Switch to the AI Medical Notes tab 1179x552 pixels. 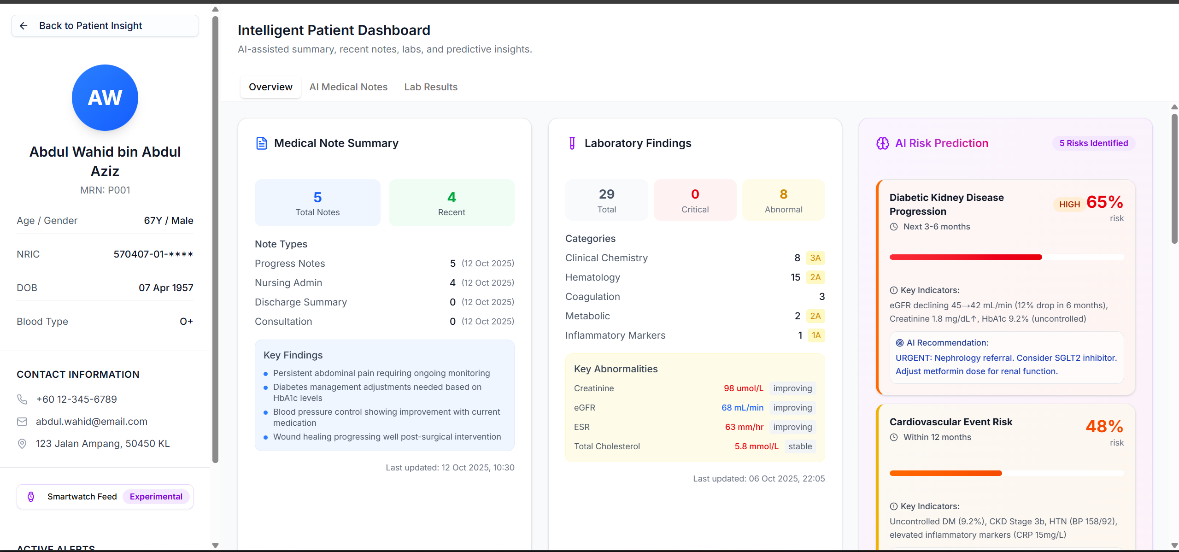[348, 87]
